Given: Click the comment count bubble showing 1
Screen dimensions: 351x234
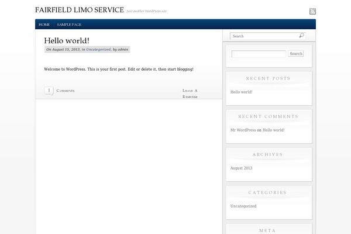Looking at the screenshot, I should tap(49, 91).
